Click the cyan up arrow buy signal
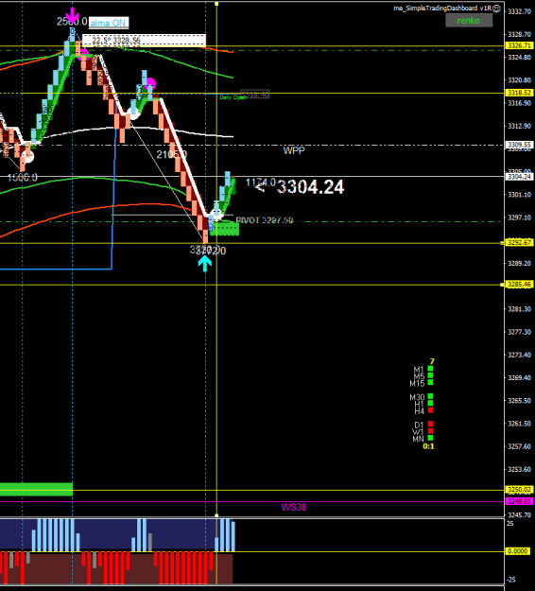The image size is (535, 591). pos(205,264)
